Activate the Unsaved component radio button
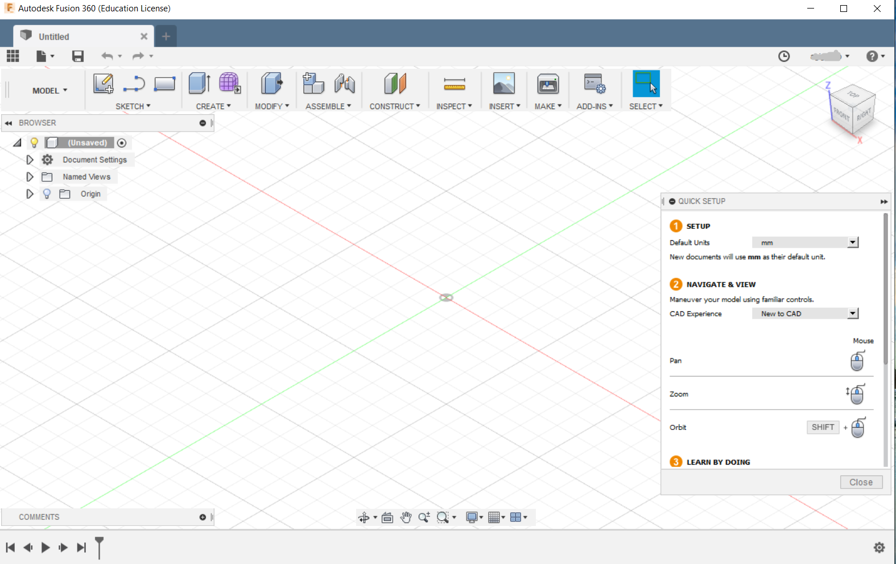The height and width of the screenshot is (564, 896). (121, 143)
